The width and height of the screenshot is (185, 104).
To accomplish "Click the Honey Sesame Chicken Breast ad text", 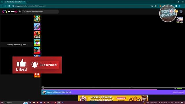I will click(101, 99).
